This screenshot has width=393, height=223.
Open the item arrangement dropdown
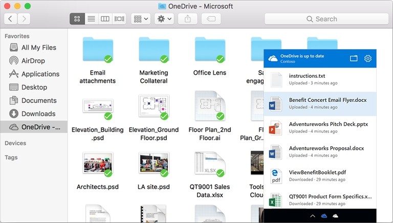141,19
